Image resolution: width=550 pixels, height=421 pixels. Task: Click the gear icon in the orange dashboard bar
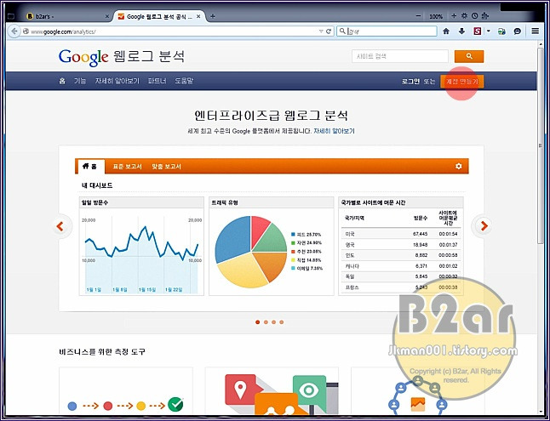pyautogui.click(x=458, y=166)
